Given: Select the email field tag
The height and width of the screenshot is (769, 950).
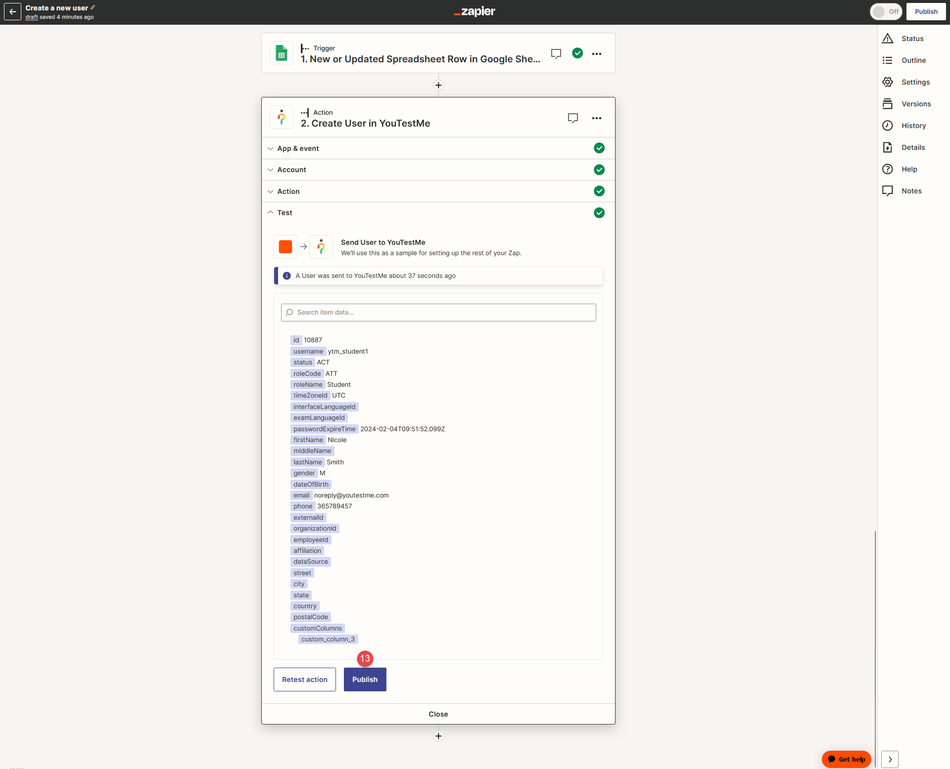Looking at the screenshot, I should (301, 495).
